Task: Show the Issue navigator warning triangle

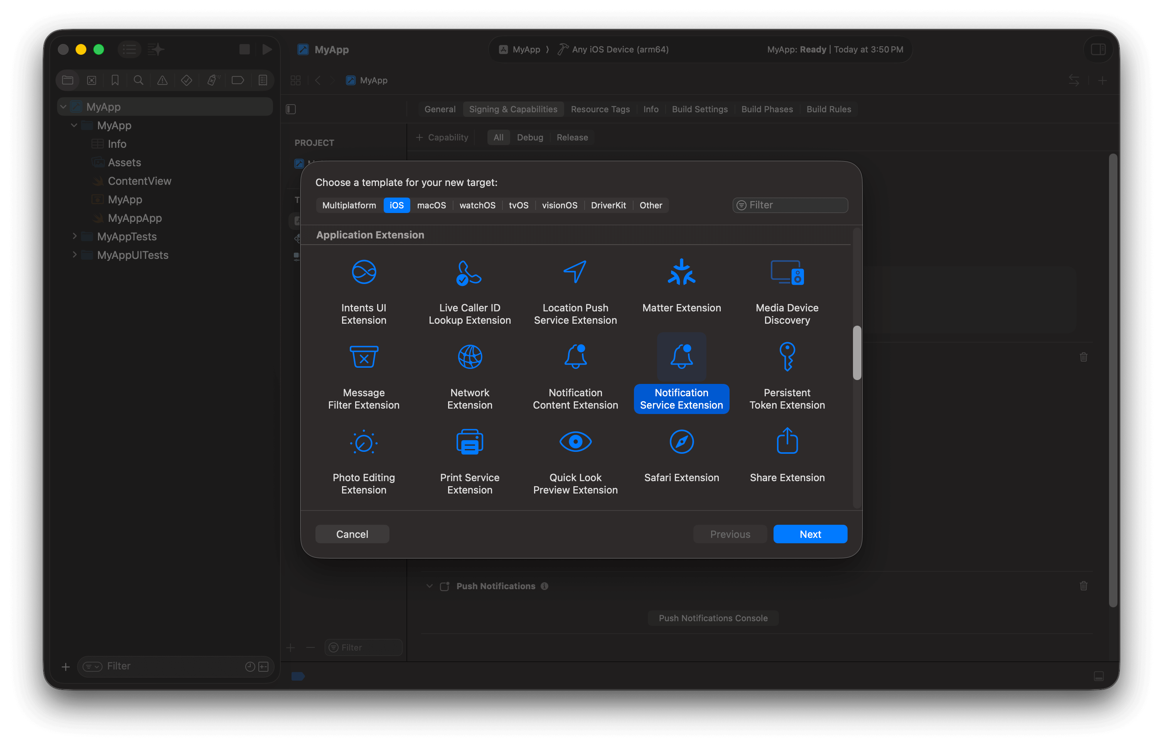Action: click(162, 80)
